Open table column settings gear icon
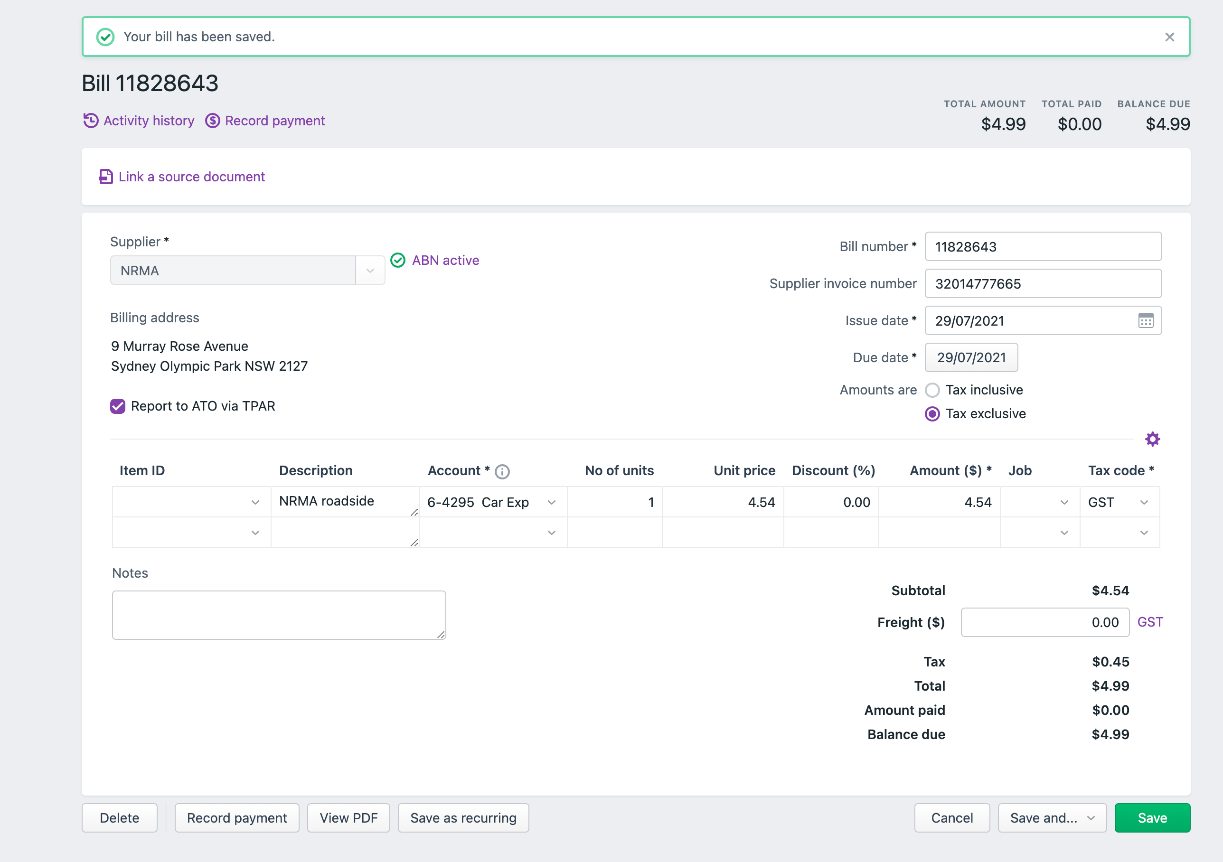This screenshot has height=862, width=1223. pos(1152,439)
